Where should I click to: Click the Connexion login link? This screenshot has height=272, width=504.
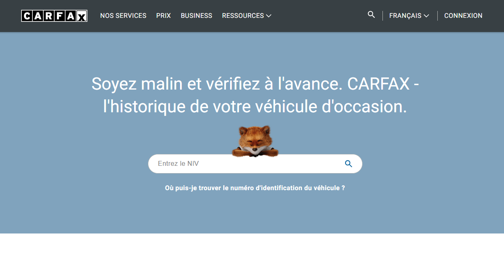463,16
